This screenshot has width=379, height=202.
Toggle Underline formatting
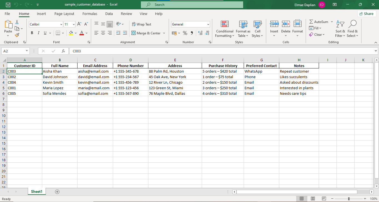[x=45, y=33]
